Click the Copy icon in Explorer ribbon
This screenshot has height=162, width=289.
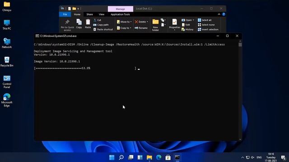79,24
